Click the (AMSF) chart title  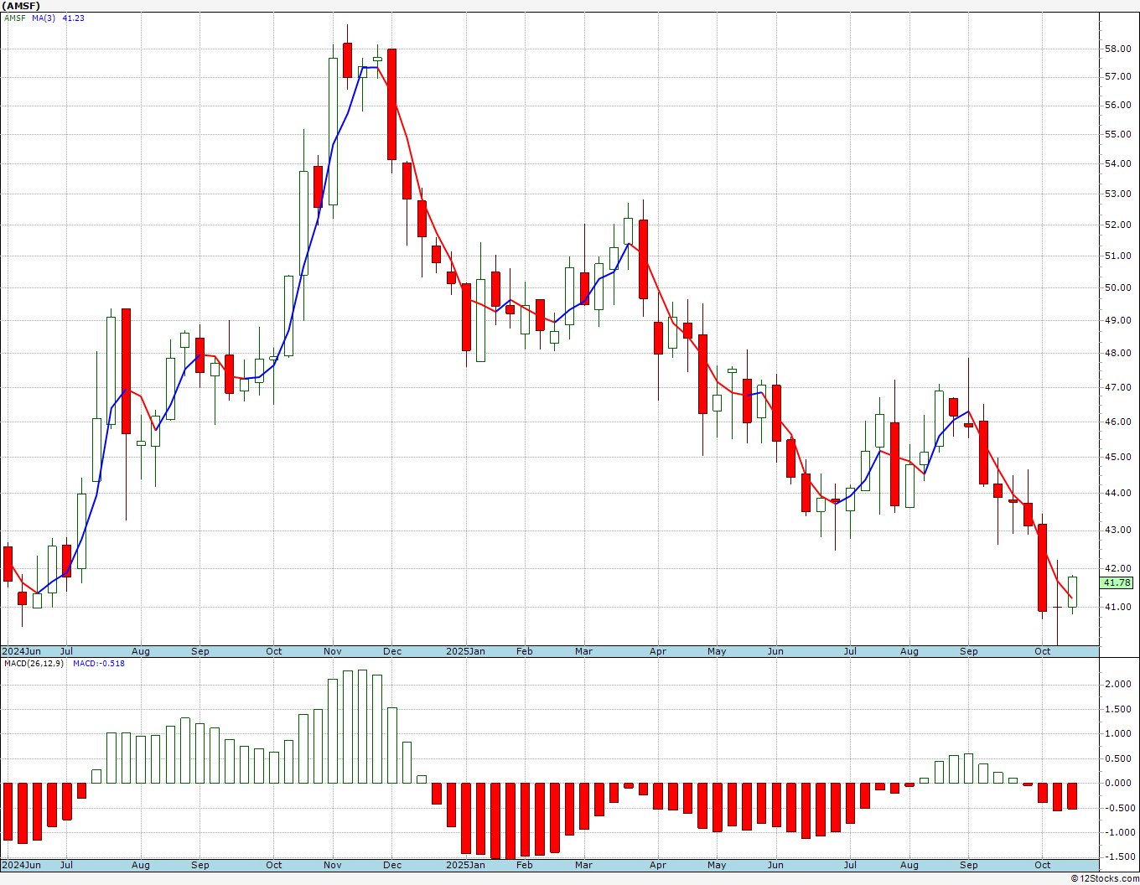(x=20, y=6)
